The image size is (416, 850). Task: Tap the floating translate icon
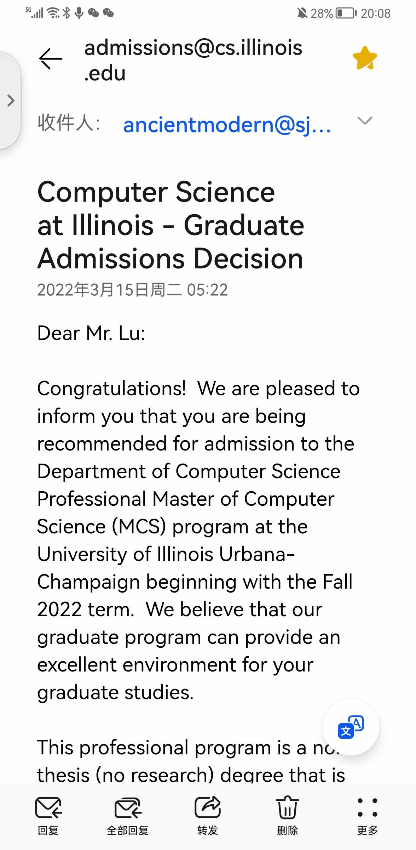[351, 727]
